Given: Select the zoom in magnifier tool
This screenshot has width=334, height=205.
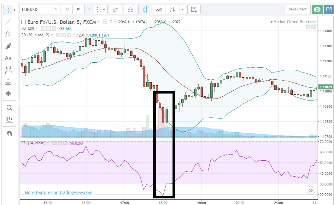Looking at the screenshot, I should pos(9,108).
